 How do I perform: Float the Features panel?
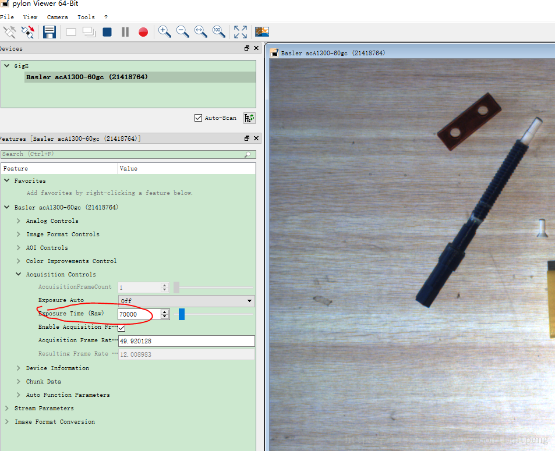(x=247, y=139)
